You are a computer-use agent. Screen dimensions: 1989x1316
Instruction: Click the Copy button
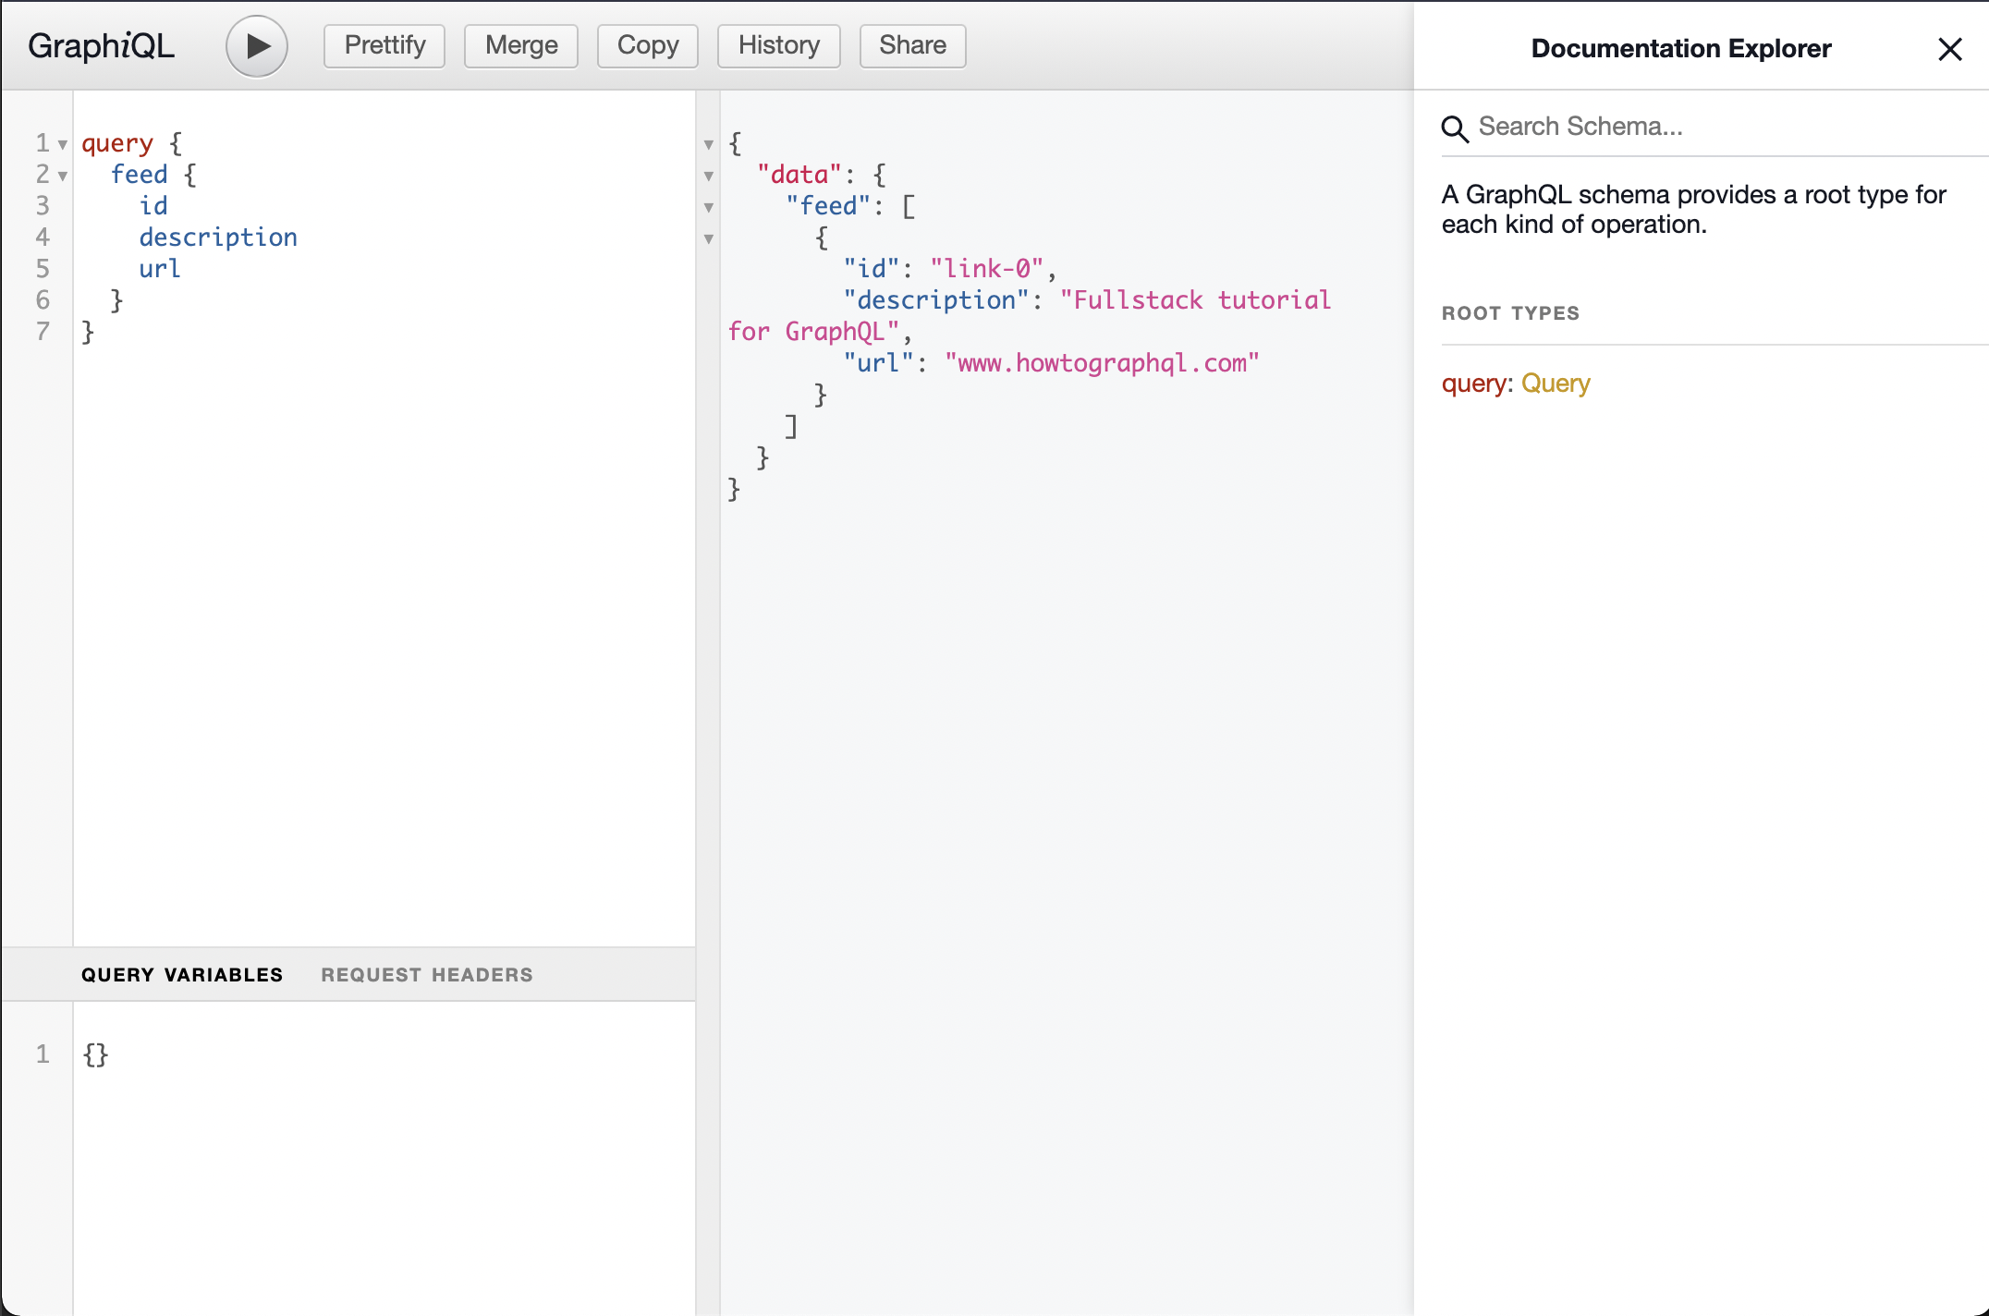tap(648, 45)
